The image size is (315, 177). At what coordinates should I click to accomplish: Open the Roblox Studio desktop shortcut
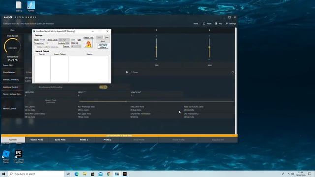pos(6,157)
